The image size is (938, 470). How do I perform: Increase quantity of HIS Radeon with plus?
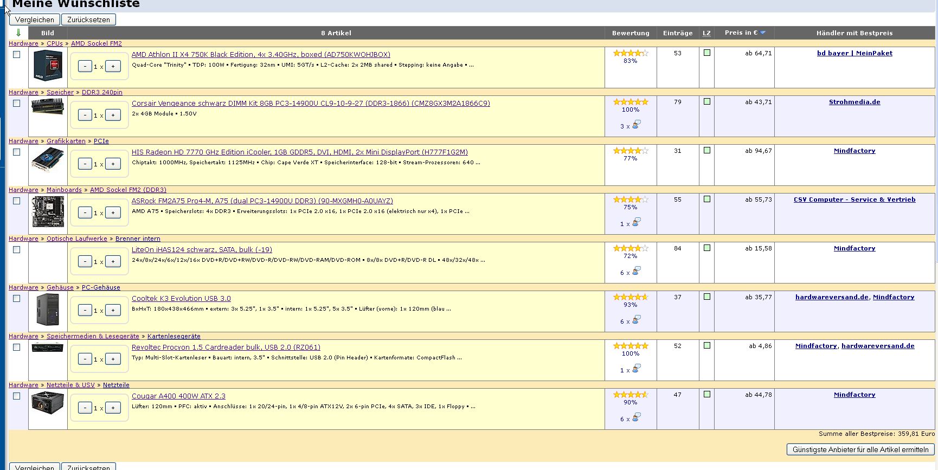[113, 164]
